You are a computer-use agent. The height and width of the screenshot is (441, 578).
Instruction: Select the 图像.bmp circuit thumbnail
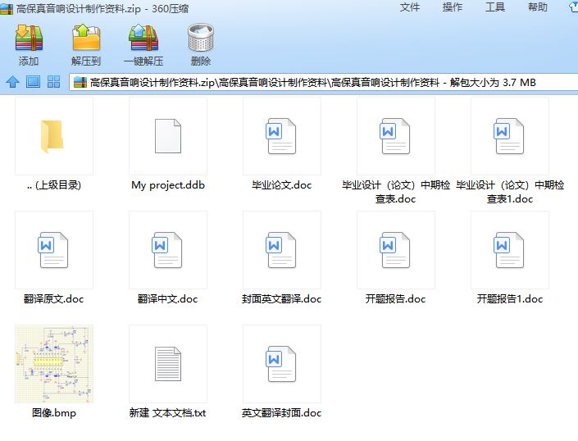(x=54, y=364)
